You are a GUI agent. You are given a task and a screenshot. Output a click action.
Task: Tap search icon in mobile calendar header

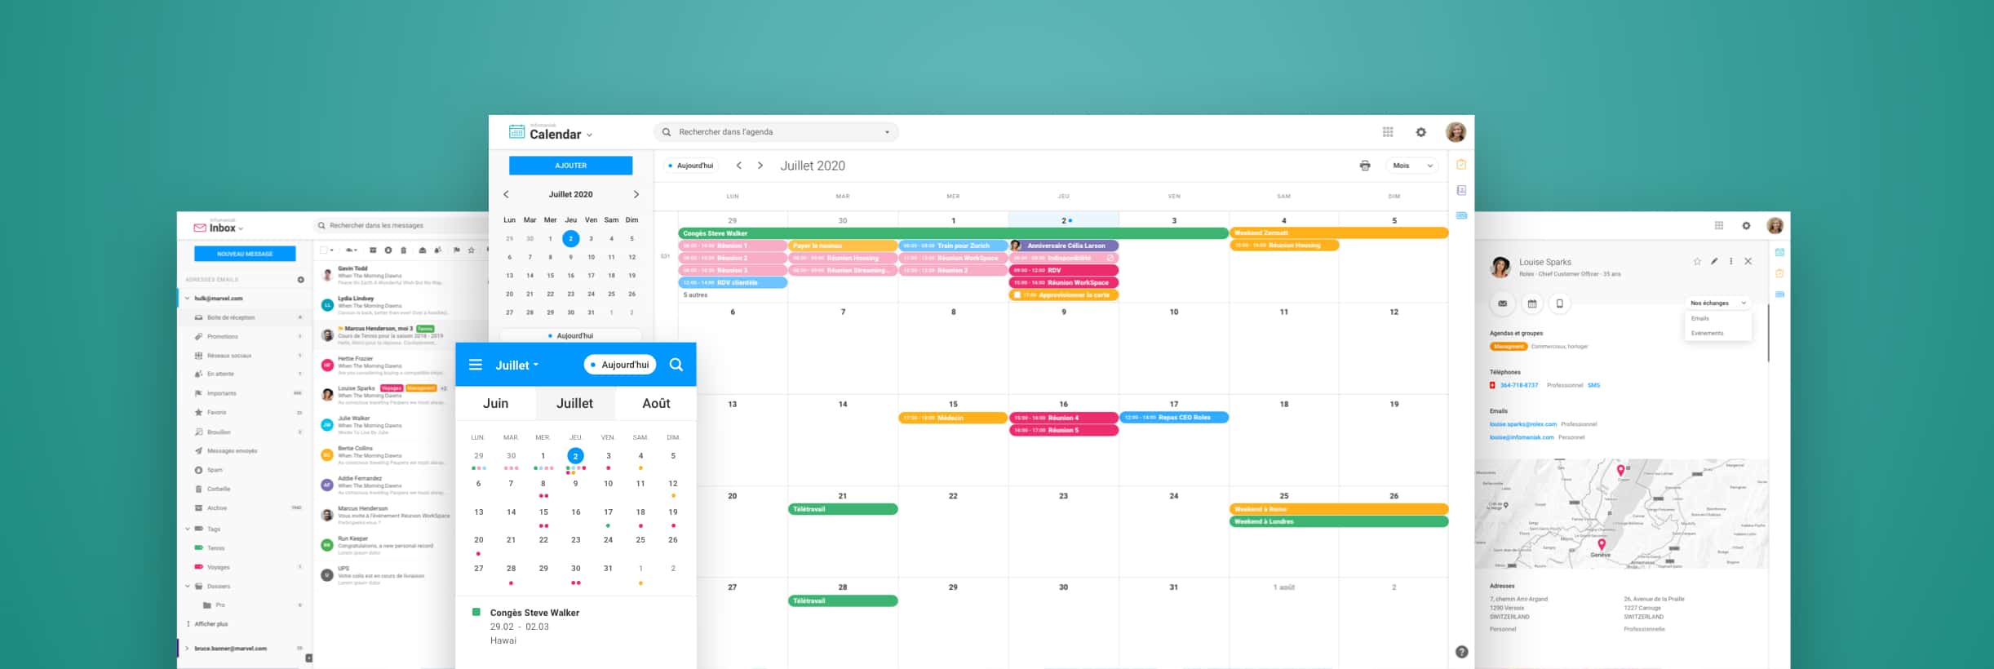(676, 365)
